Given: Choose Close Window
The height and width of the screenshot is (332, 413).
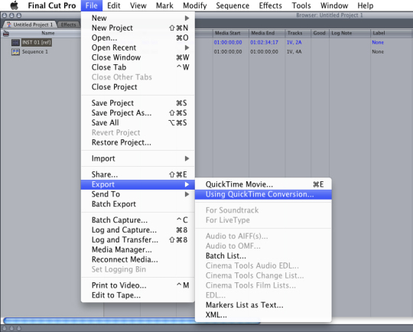Looking at the screenshot, I should (138, 57).
